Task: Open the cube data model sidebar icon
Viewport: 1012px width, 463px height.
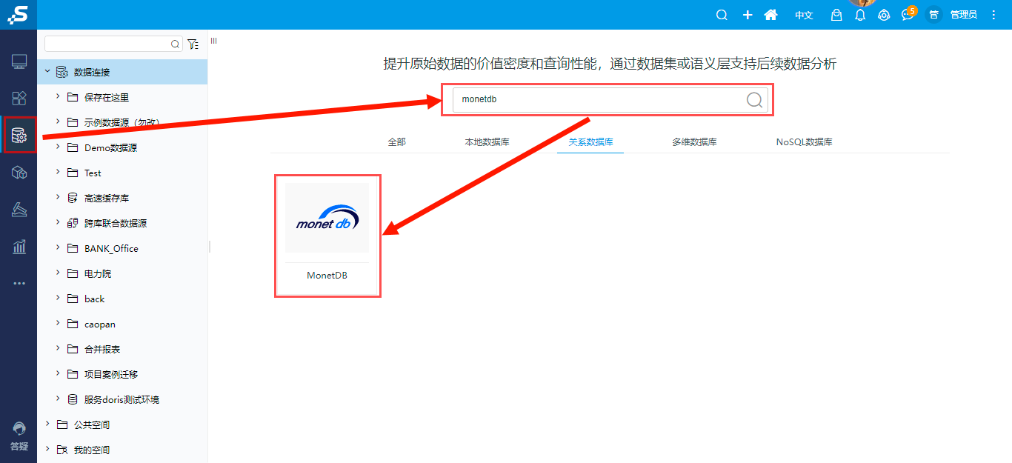Action: tap(19, 173)
